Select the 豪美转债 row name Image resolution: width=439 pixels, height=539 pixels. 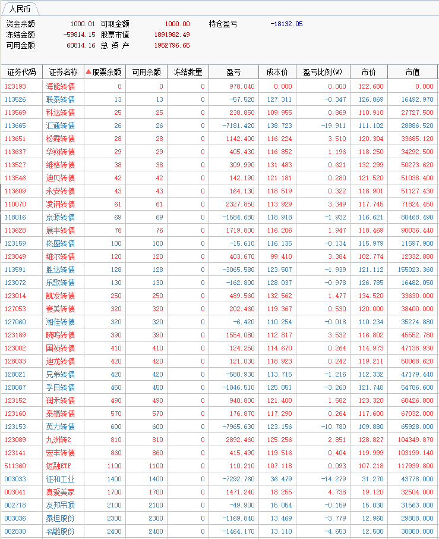point(61,309)
